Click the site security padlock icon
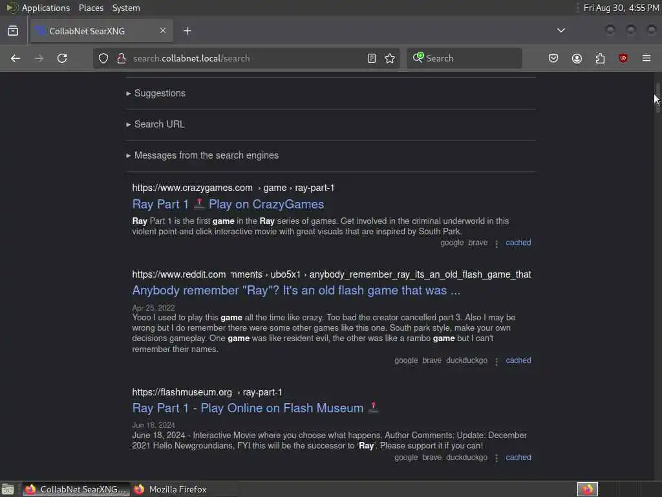 [122, 58]
